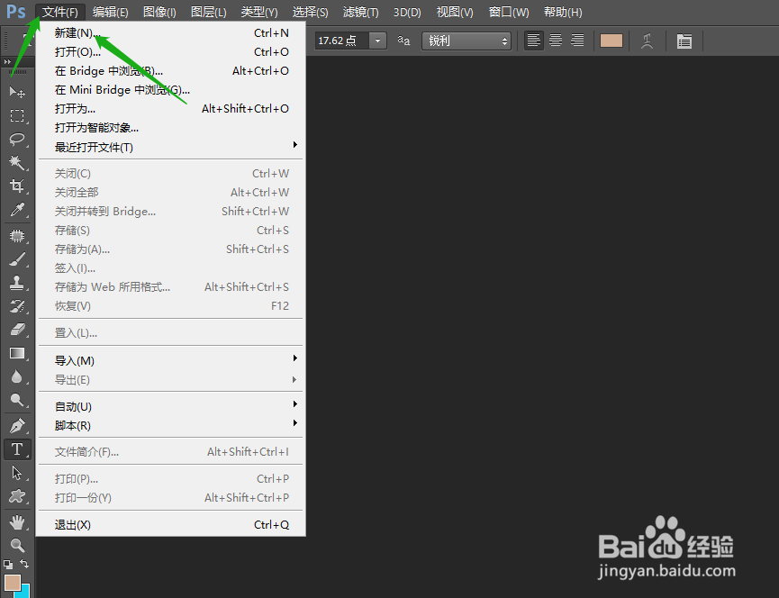Expand the 最近打开文件(T) submenu

click(170, 147)
